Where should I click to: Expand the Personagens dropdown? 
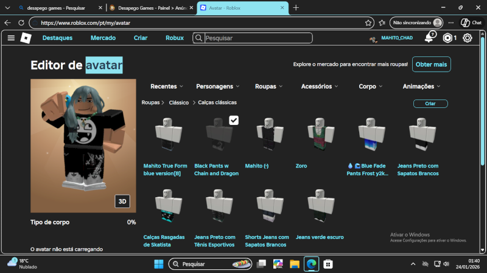pos(218,86)
